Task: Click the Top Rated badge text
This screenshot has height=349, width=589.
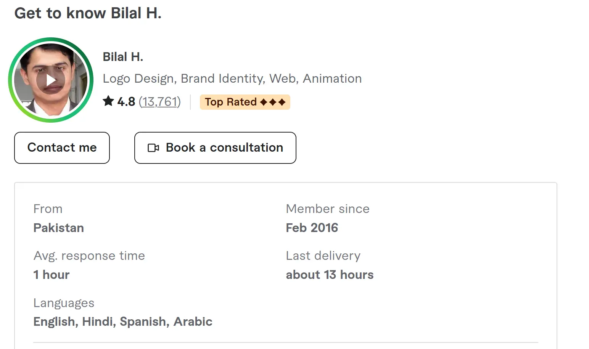Action: (x=230, y=102)
